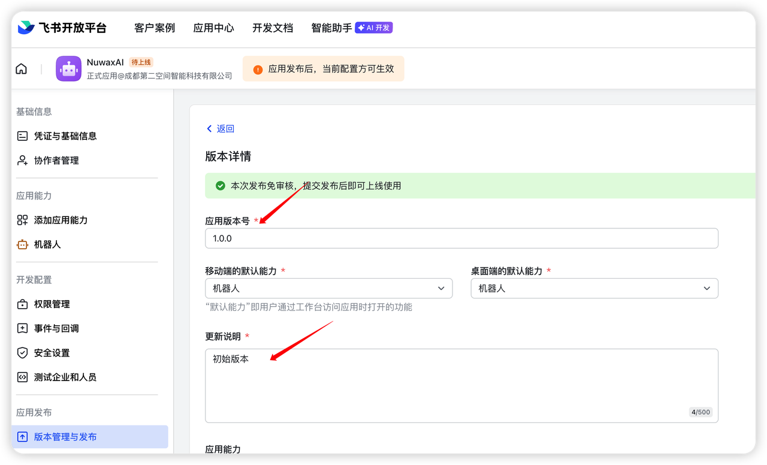Click the 基础信息 section header
Screen dimensions: 767x465
pyautogui.click(x=34, y=111)
